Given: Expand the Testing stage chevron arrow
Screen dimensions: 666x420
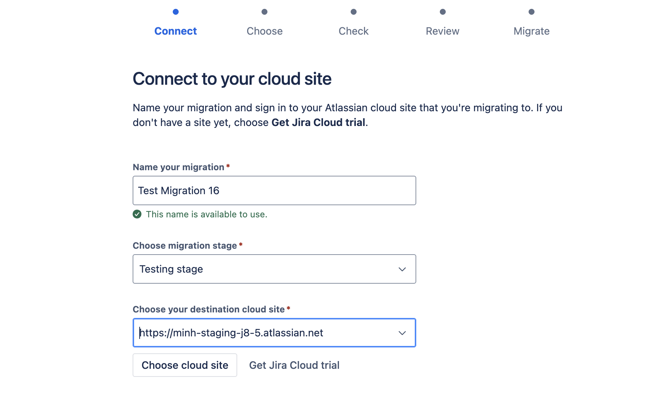Looking at the screenshot, I should 402,269.
